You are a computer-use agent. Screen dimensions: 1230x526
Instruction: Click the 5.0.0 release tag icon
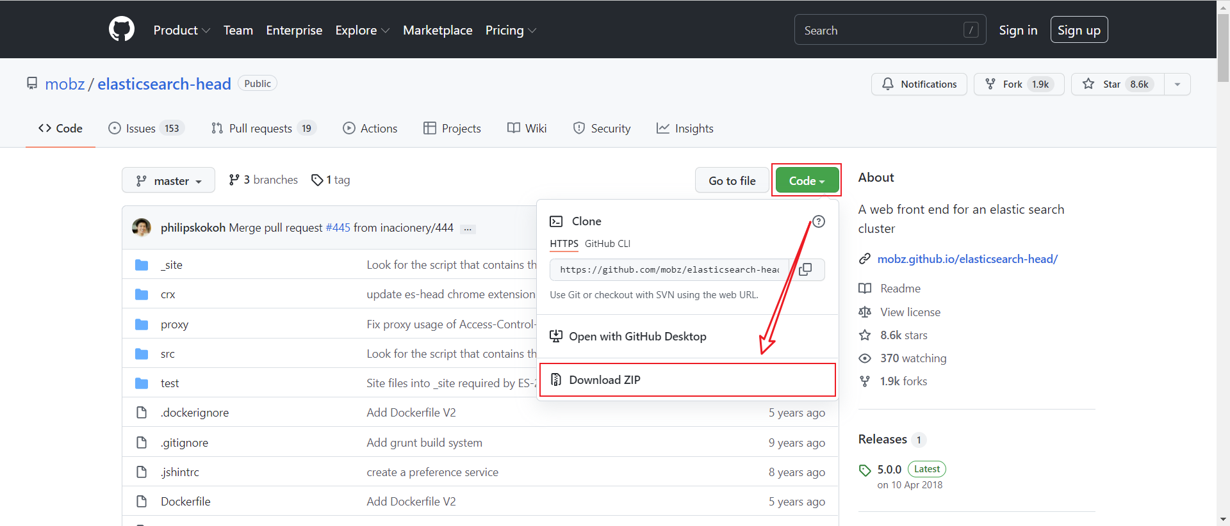click(x=865, y=470)
